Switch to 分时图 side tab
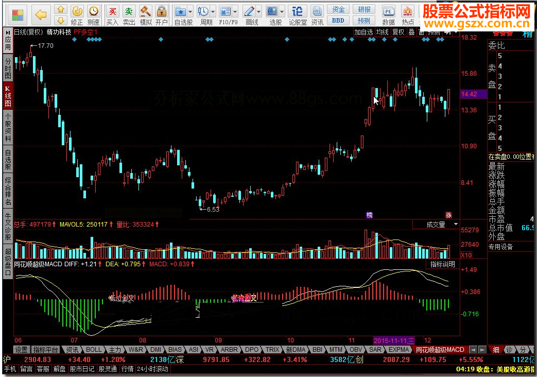This screenshot has width=537, height=377. 8,68
